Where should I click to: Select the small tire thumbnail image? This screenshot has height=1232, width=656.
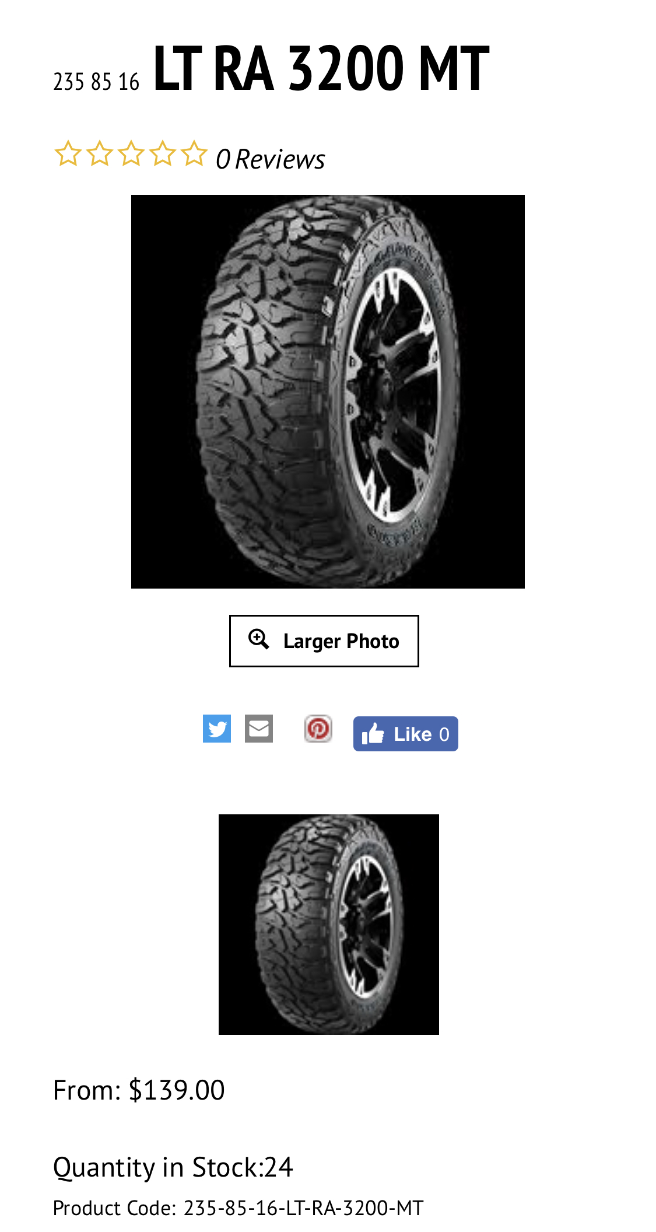(x=329, y=925)
